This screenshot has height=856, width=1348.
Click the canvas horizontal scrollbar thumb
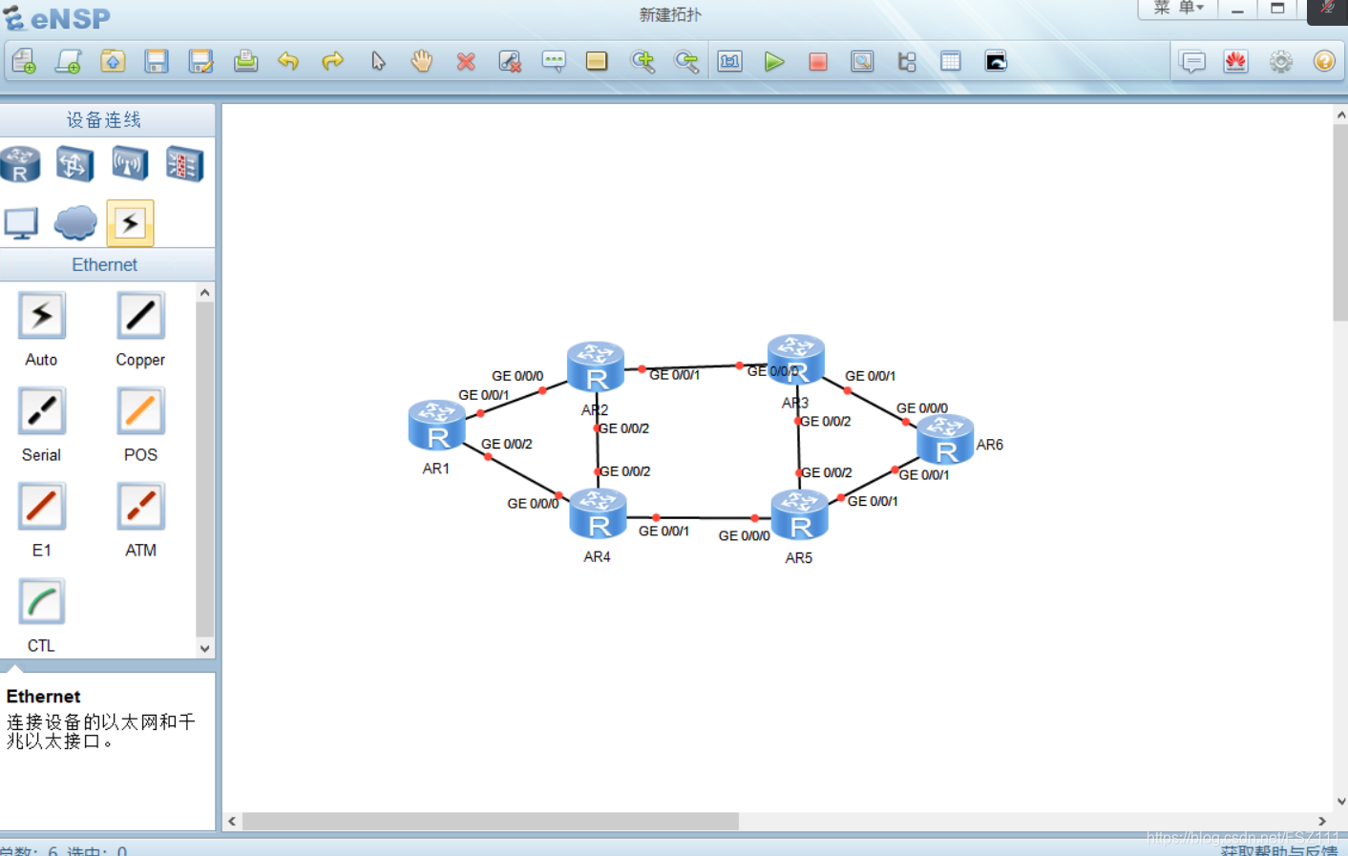click(x=491, y=821)
